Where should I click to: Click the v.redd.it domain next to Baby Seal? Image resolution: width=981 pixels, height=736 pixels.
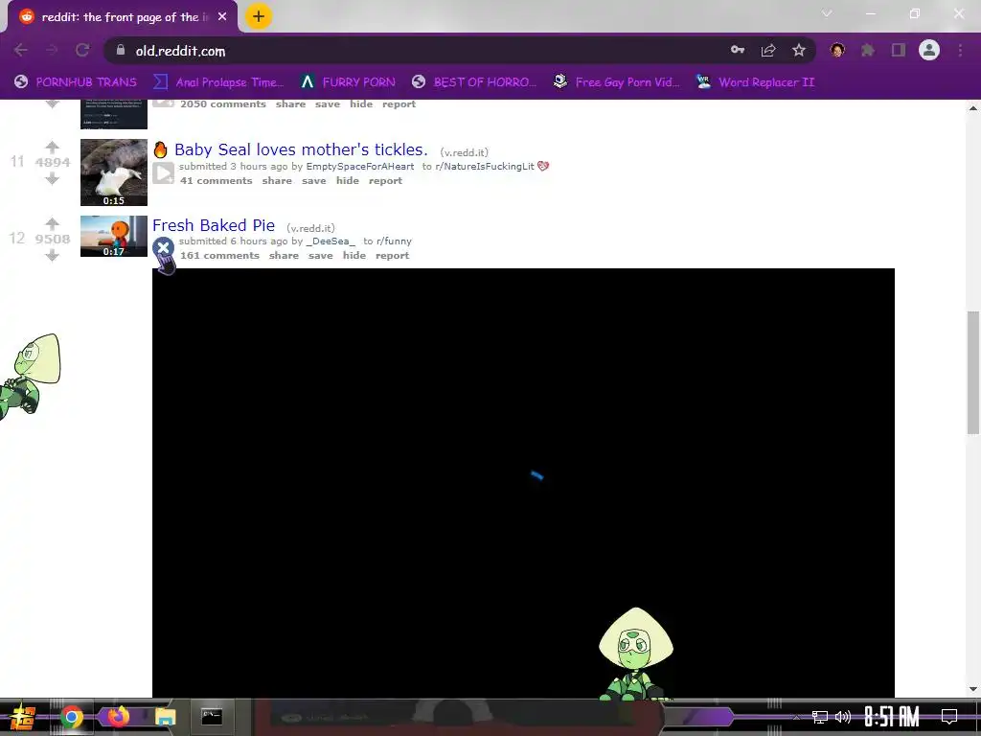tap(465, 152)
